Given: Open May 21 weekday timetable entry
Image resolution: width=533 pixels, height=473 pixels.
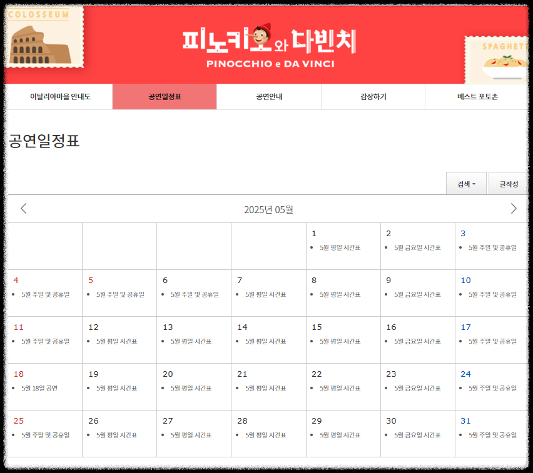Looking at the screenshot, I should coord(265,388).
